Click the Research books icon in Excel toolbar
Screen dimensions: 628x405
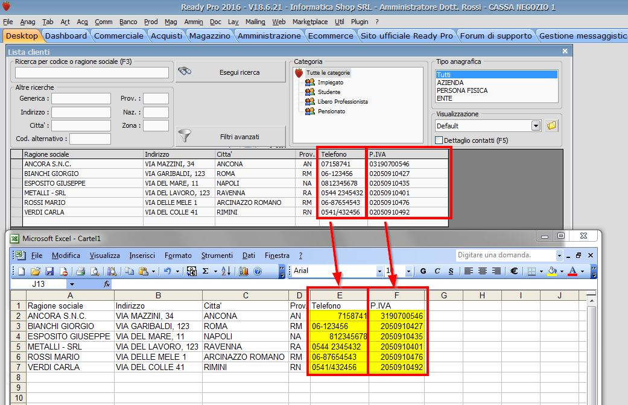(112, 271)
